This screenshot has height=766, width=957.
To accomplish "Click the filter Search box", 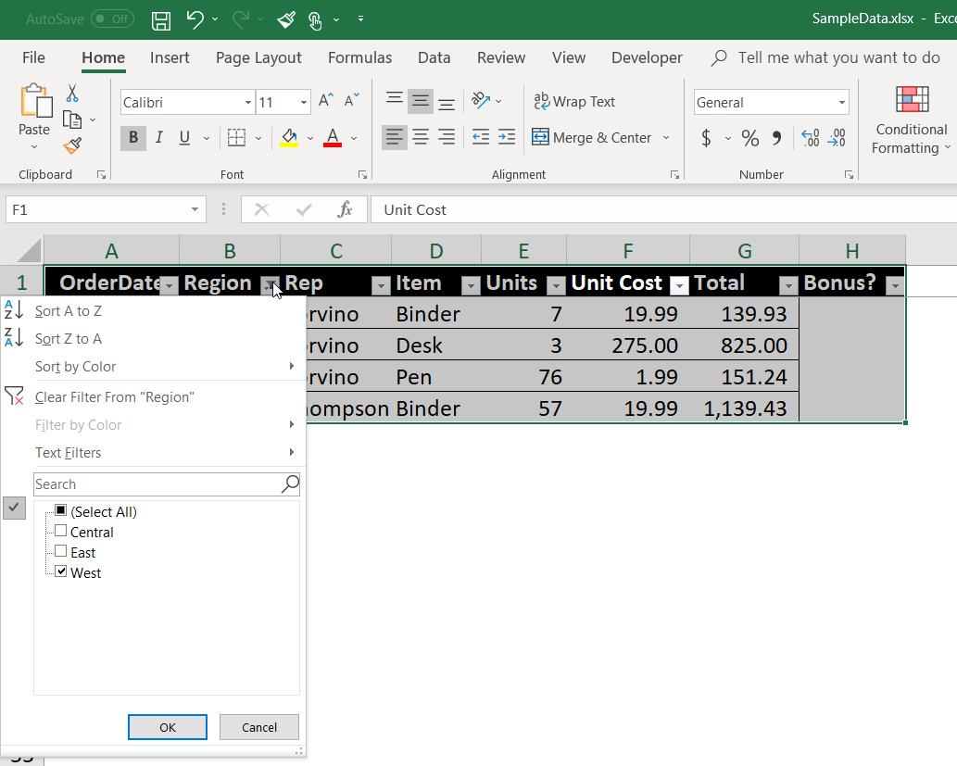I will [x=157, y=483].
